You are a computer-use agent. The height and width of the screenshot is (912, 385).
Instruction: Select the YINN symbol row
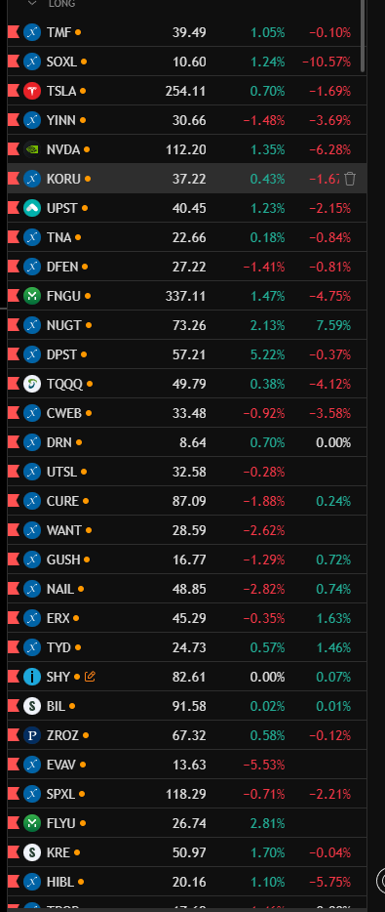(x=186, y=120)
